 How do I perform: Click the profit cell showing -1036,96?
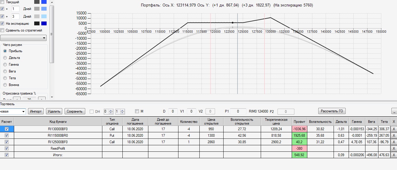point(299,129)
